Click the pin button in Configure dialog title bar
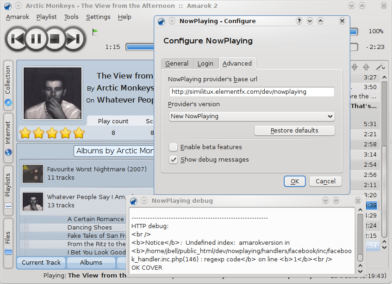This screenshot has height=284, width=392. pyautogui.click(x=172, y=21)
